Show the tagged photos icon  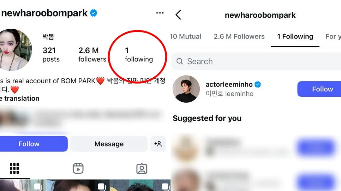[142, 169]
